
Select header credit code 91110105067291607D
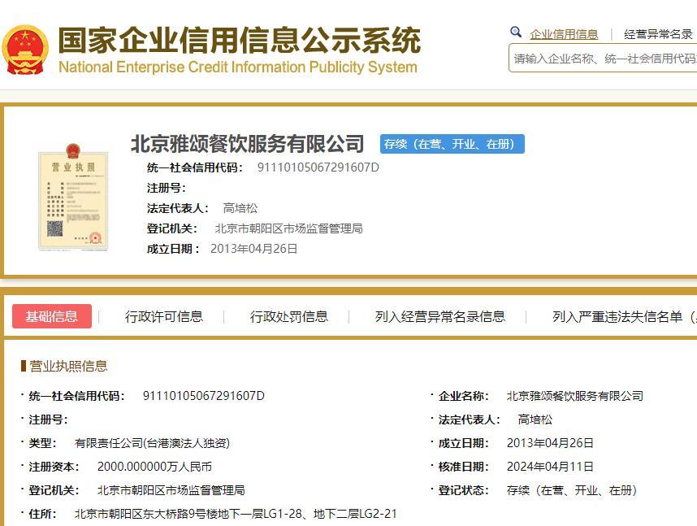318,167
